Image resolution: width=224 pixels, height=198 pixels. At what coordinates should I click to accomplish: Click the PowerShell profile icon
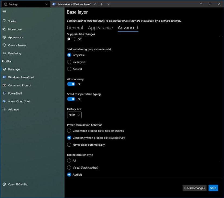click(x=4, y=93)
